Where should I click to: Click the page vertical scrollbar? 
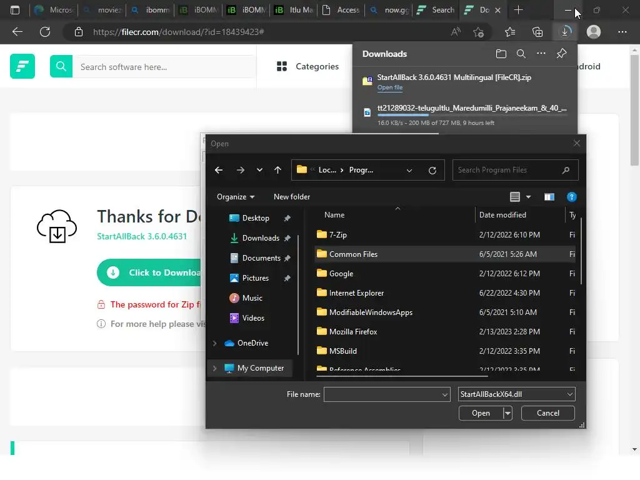click(634, 110)
